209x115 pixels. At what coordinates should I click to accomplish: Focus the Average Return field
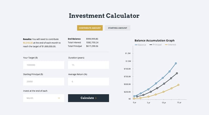(x=89, y=82)
